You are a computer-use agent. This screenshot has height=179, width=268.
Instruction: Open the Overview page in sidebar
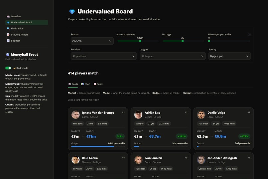27,16
